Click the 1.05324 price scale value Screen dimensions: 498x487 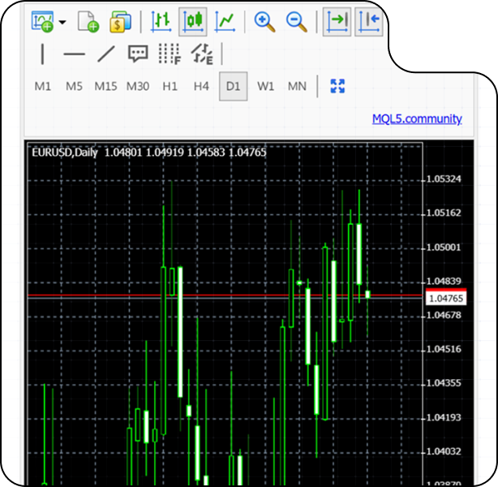tap(444, 179)
